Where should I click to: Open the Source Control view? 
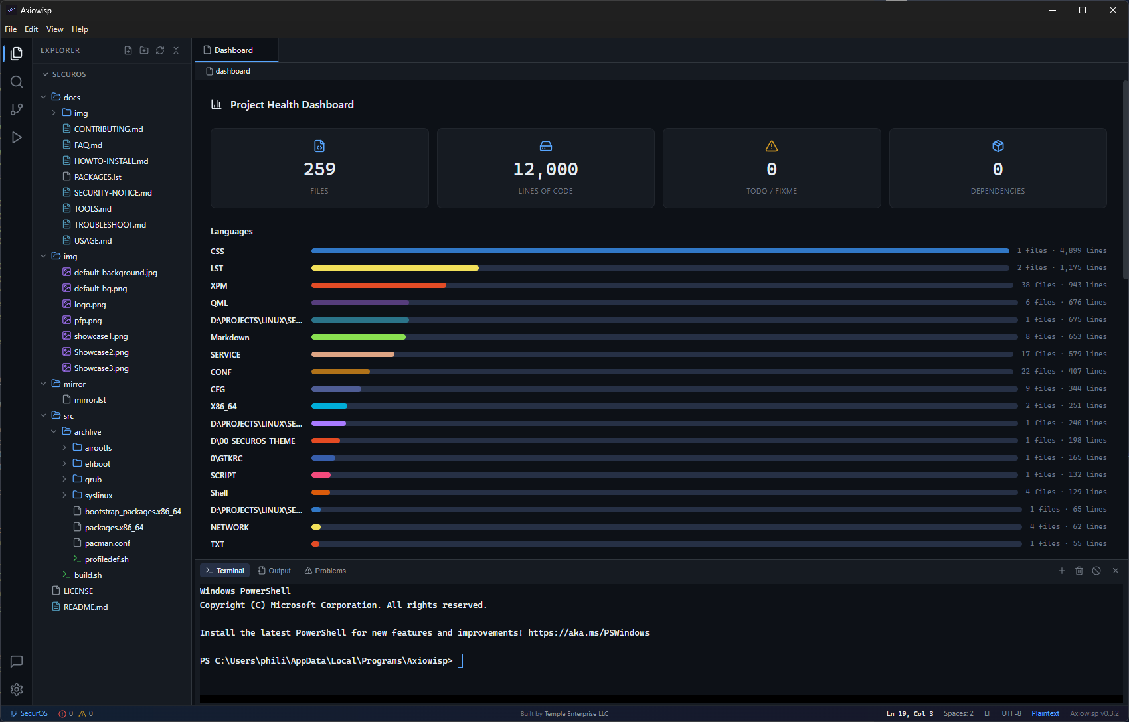click(x=16, y=109)
